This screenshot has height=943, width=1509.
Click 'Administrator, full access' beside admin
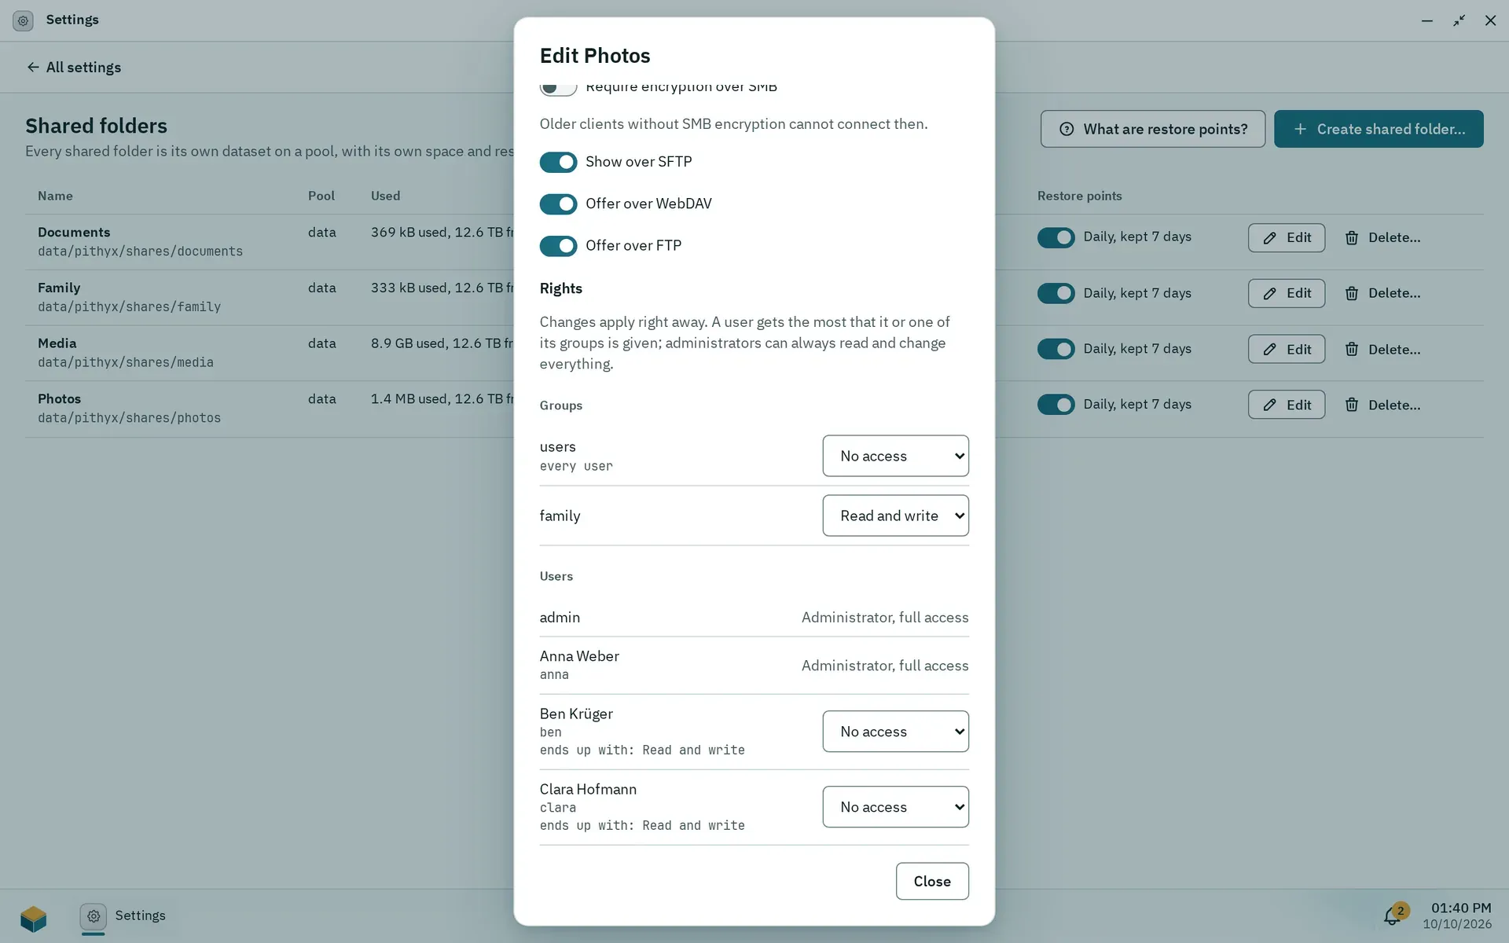tap(885, 618)
